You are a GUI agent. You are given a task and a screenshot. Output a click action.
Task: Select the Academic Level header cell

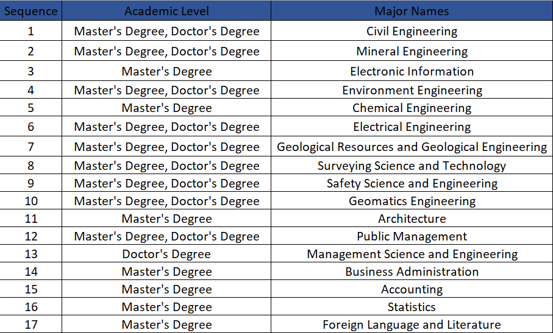pyautogui.click(x=166, y=11)
